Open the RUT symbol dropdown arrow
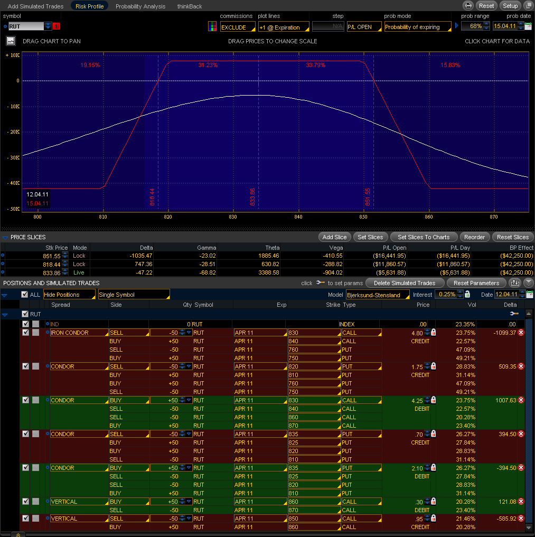 click(48, 26)
